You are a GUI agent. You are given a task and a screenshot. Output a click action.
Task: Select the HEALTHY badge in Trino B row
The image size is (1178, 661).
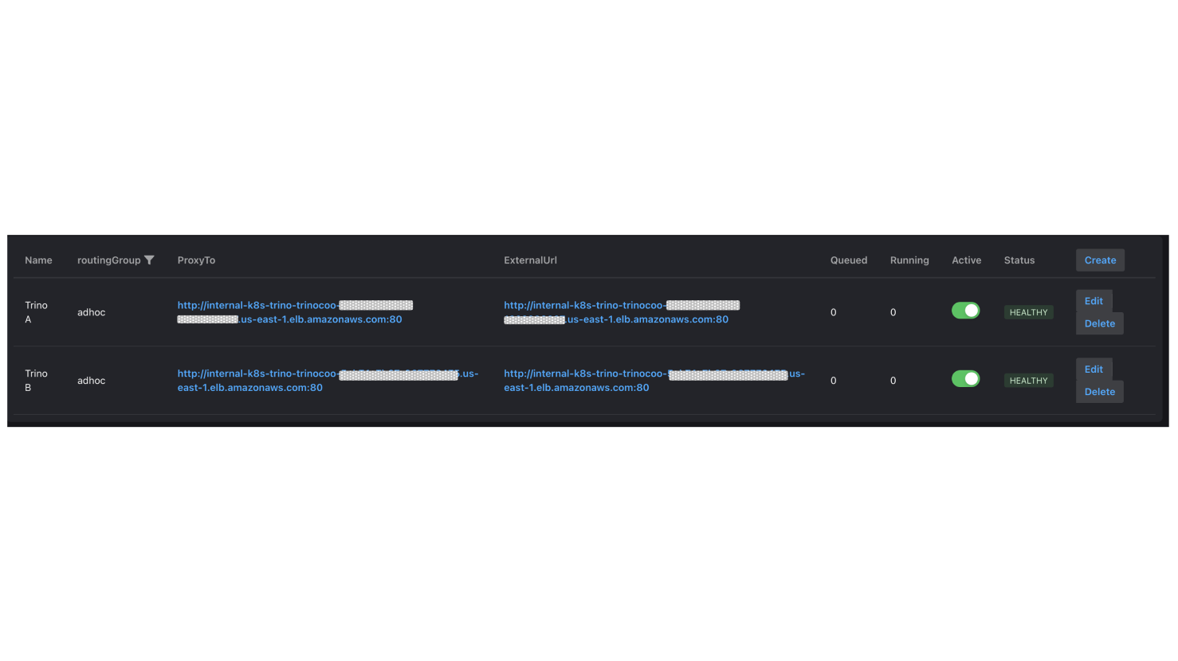click(x=1028, y=381)
